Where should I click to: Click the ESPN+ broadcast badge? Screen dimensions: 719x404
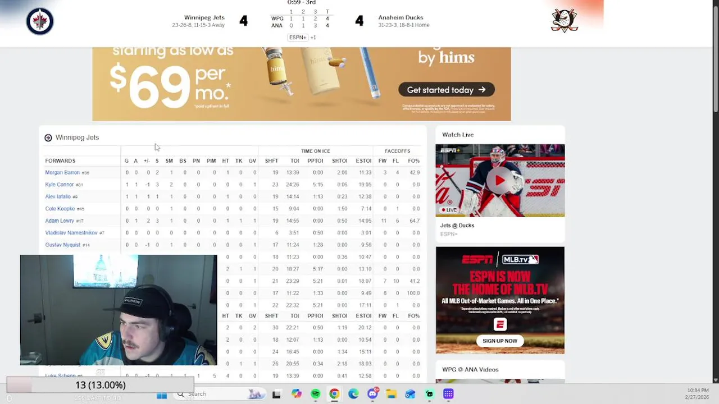click(298, 38)
